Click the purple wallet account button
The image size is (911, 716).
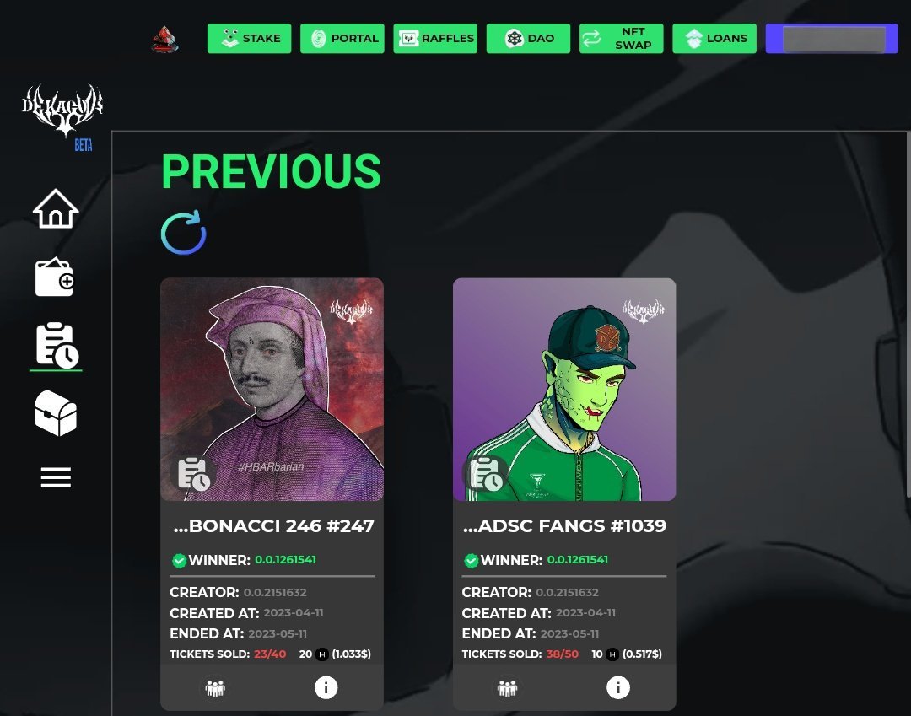[x=832, y=38]
